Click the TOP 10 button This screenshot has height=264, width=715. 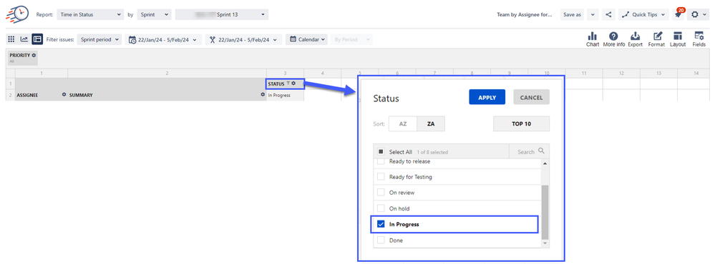(x=521, y=123)
